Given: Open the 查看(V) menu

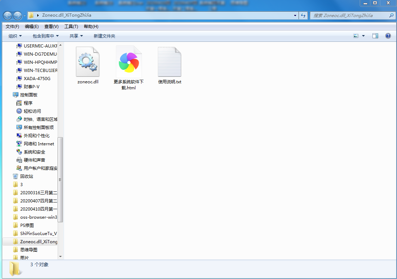Looking at the screenshot, I should 52,27.
